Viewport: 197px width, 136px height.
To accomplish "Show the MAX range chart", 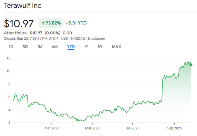I will click(116, 47).
